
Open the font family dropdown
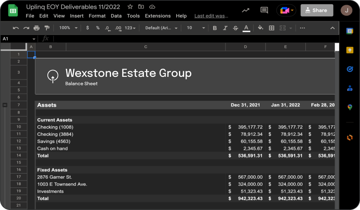coord(161,28)
